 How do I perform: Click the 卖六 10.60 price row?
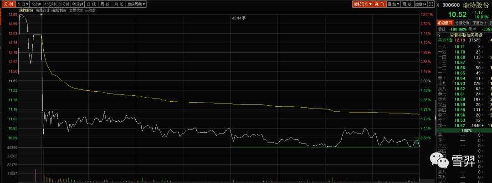pos(464,99)
